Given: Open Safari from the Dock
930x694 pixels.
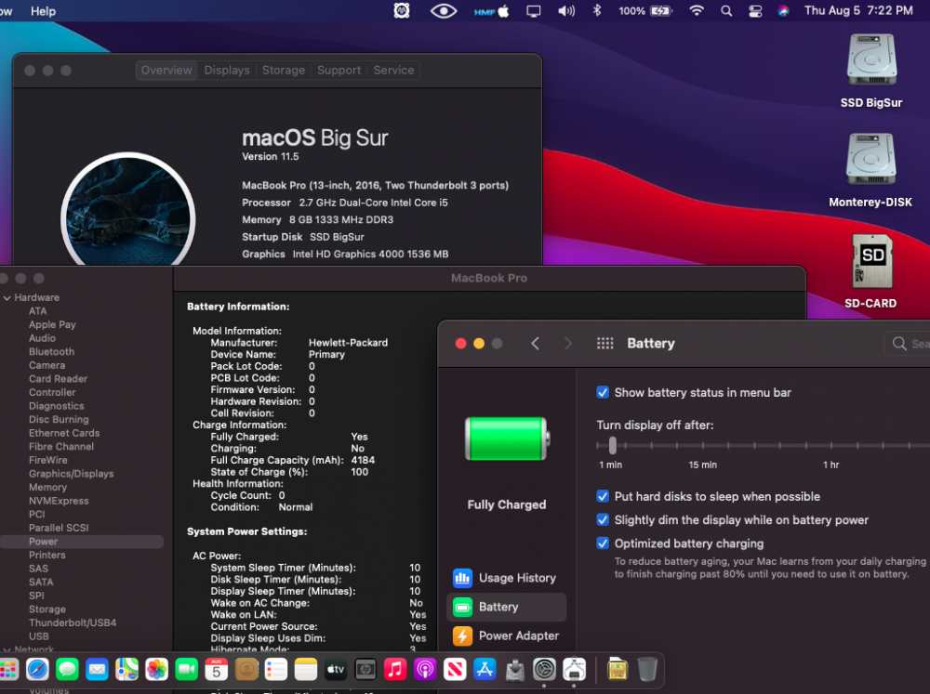Looking at the screenshot, I should [37, 670].
